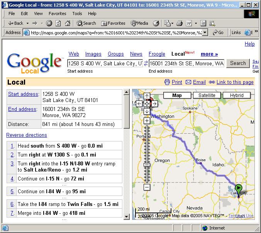Click the map zoom slider handle
Screen dimensions: 261x233
(147, 165)
